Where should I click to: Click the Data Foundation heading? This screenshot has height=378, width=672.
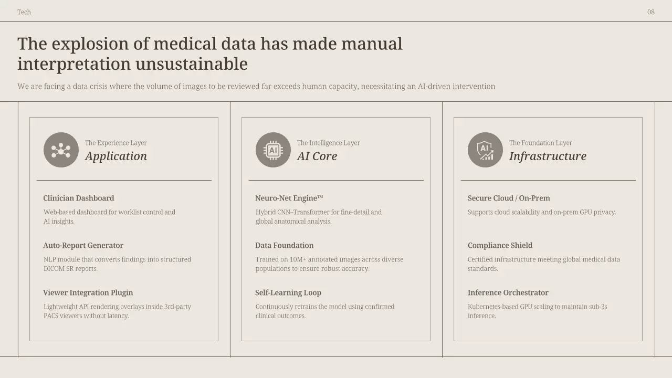click(284, 245)
